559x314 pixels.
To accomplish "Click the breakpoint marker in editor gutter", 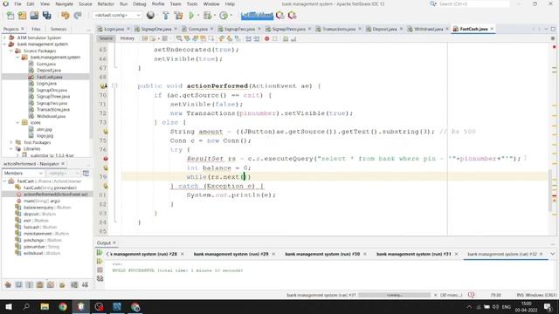I will (x=106, y=159).
